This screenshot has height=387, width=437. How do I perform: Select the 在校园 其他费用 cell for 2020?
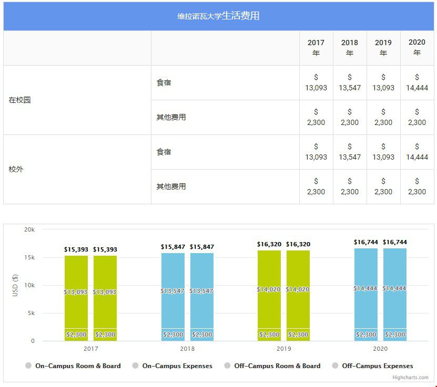[417, 118]
